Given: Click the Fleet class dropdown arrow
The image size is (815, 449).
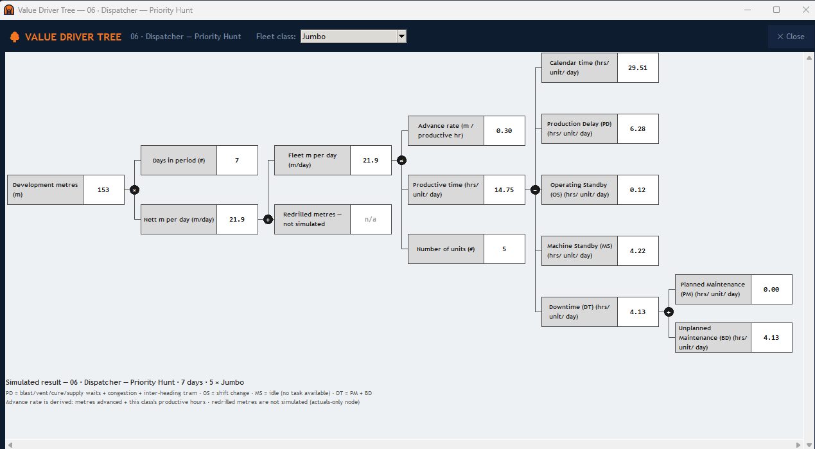Looking at the screenshot, I should (x=401, y=37).
